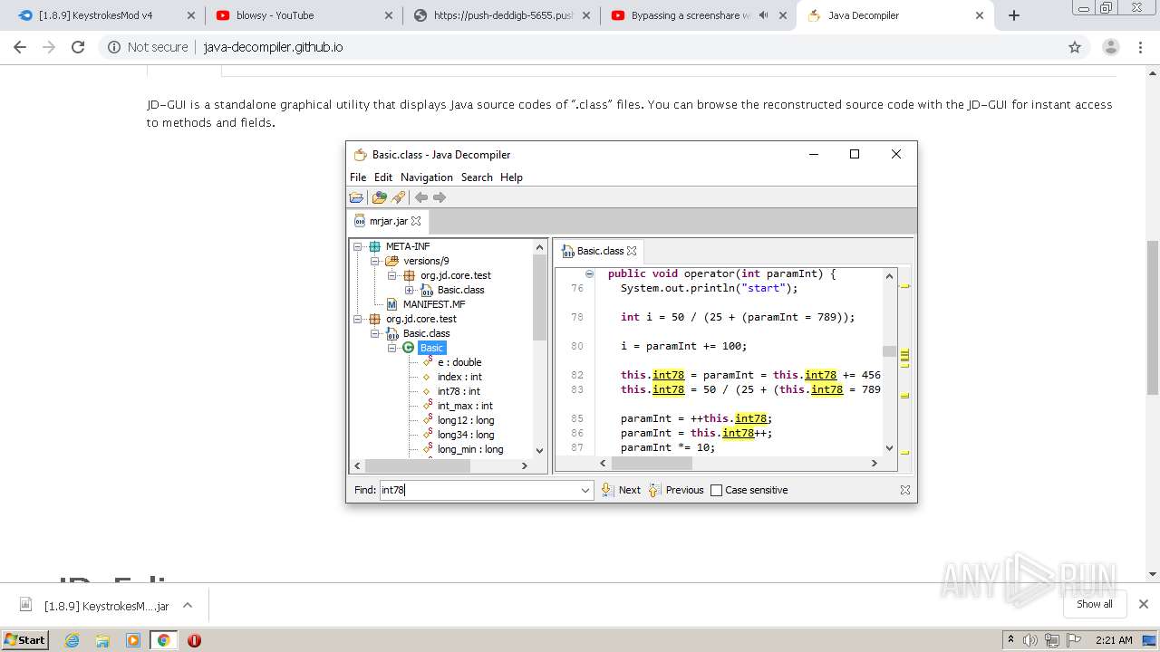Collapse the operator method fold marker
The height and width of the screenshot is (652, 1160).
click(589, 273)
